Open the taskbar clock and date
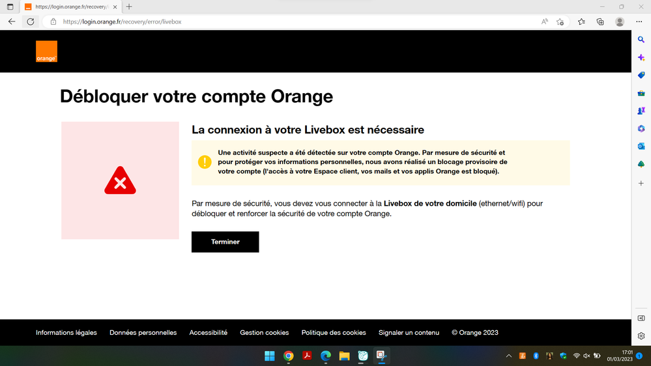Viewport: 651px width, 366px height. click(620, 356)
